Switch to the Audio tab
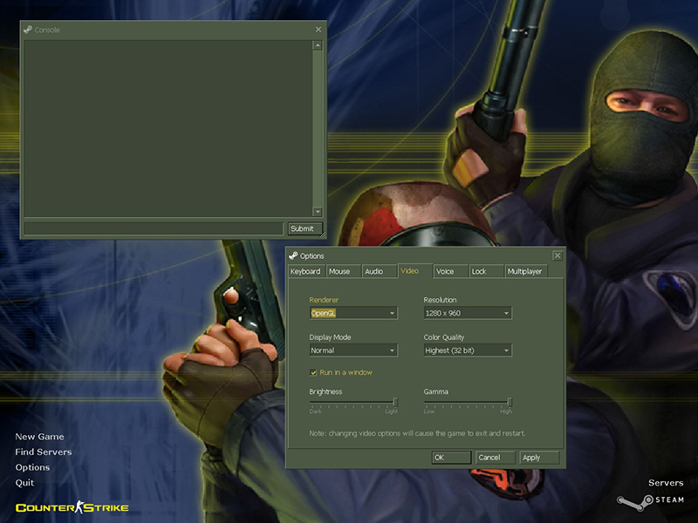 pos(380,271)
